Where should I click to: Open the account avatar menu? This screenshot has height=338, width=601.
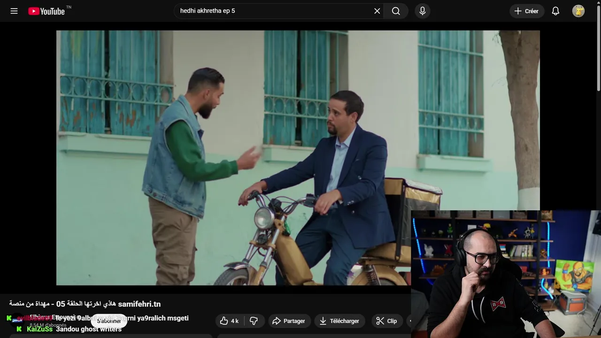578,11
